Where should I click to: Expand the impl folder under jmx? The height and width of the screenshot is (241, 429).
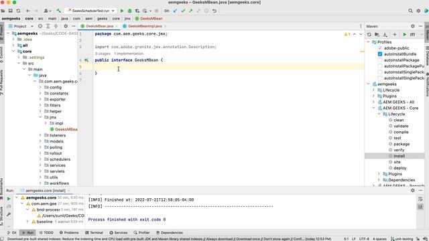point(46,123)
